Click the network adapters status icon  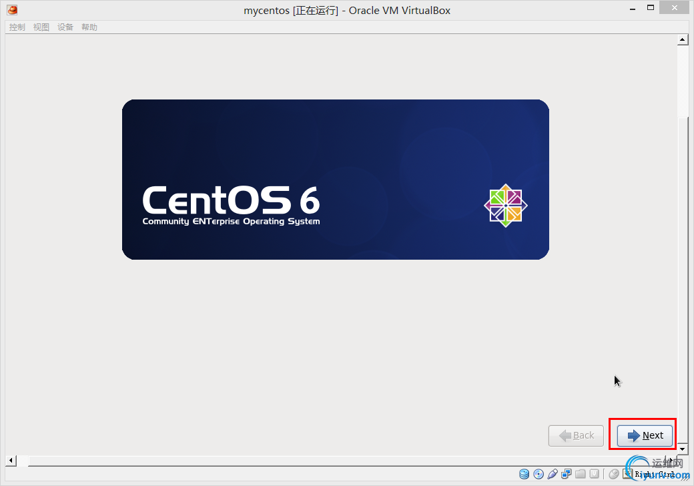coord(566,474)
